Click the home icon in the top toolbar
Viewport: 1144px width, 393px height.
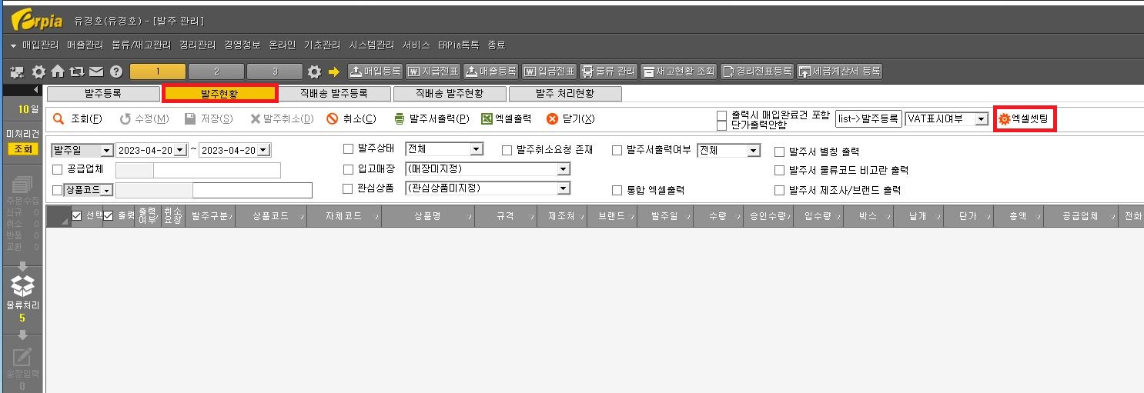tap(58, 72)
